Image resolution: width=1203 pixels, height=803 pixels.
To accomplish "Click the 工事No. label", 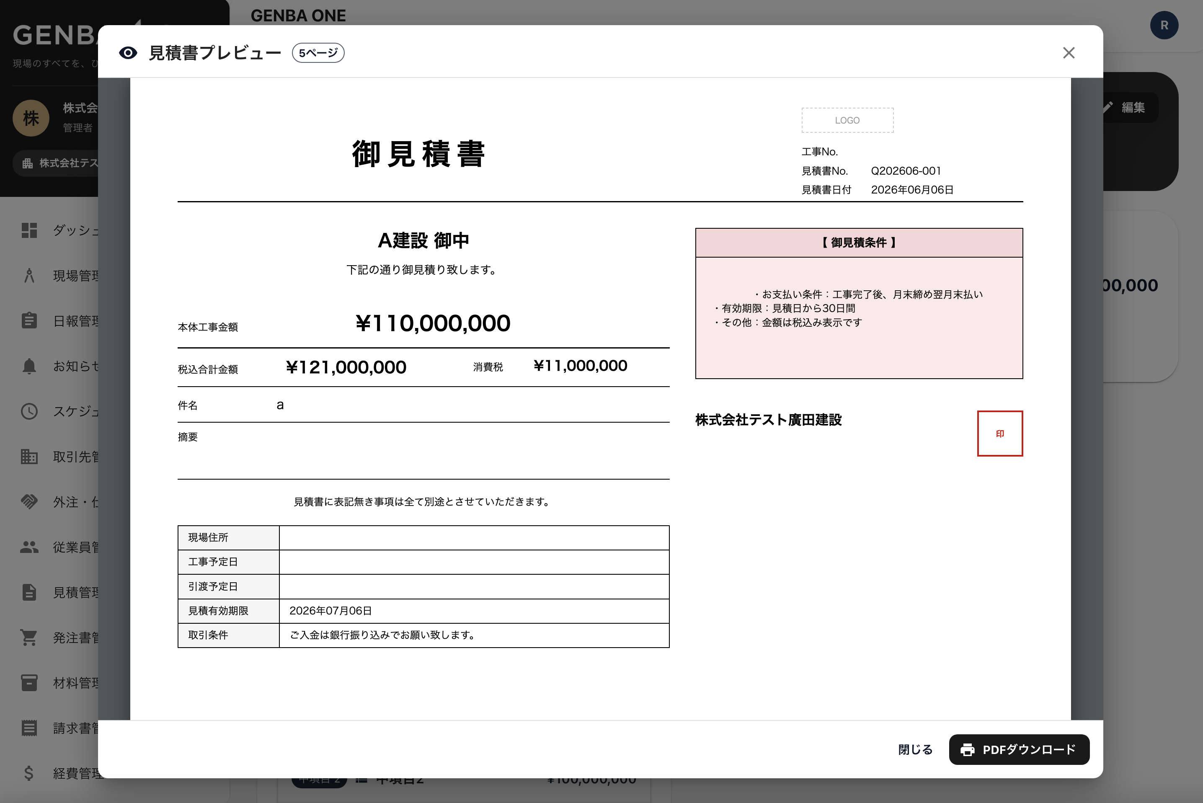I will tap(819, 152).
